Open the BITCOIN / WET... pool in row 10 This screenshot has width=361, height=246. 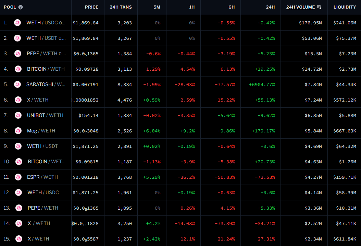click(47, 162)
